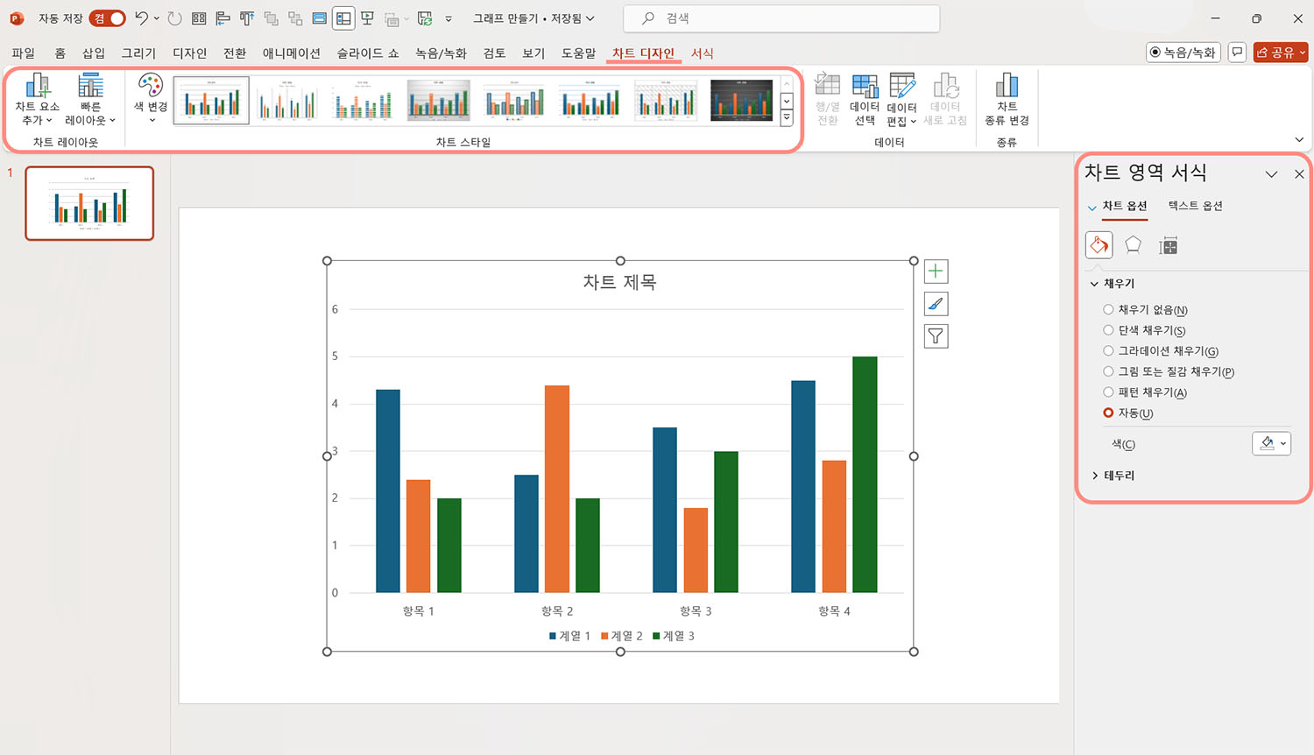Click the undo arrow in quick access toolbar
The width and height of the screenshot is (1314, 755).
pos(141,18)
